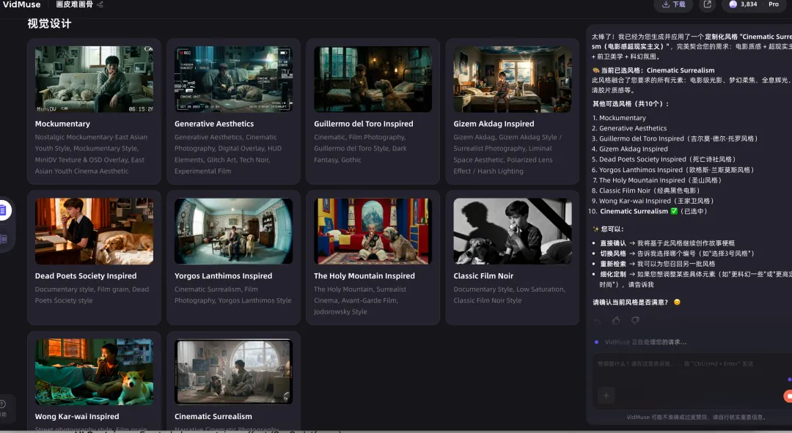
Task: Select The Holy Mountain Inspired thumbnail
Action: click(373, 231)
